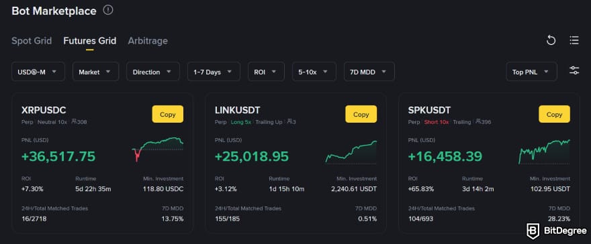Viewport: 591px width, 244px height.
Task: Click the info icon beside Bot Marketplace
Action: point(108,10)
